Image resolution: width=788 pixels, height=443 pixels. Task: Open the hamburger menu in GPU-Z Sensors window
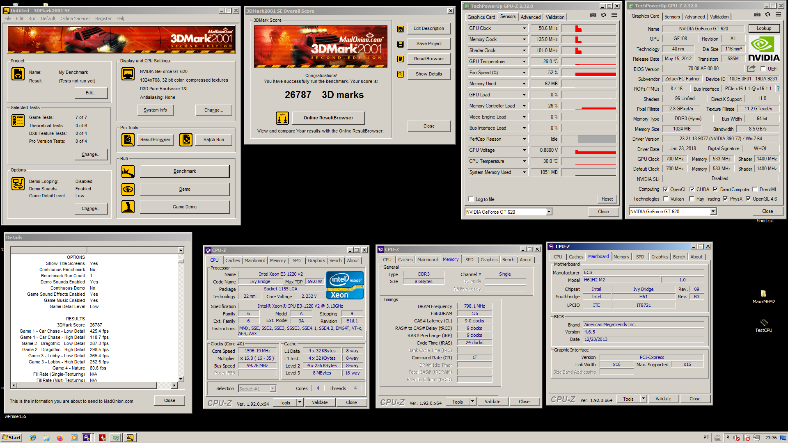pos(614,15)
